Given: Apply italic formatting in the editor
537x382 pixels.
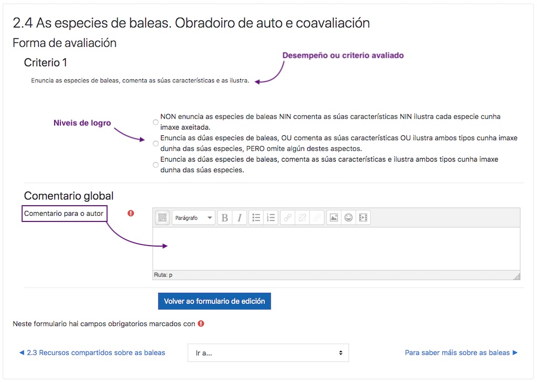Looking at the screenshot, I should pyautogui.click(x=240, y=218).
